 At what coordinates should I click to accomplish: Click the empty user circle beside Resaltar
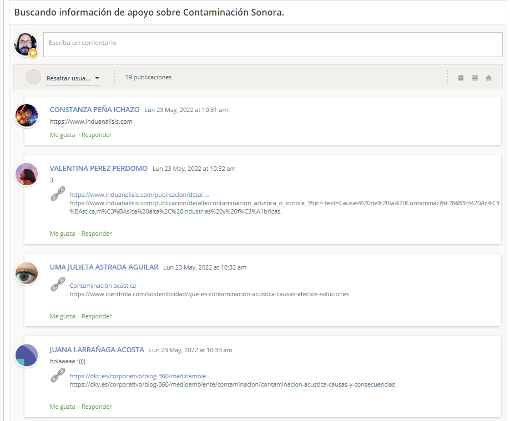point(34,77)
